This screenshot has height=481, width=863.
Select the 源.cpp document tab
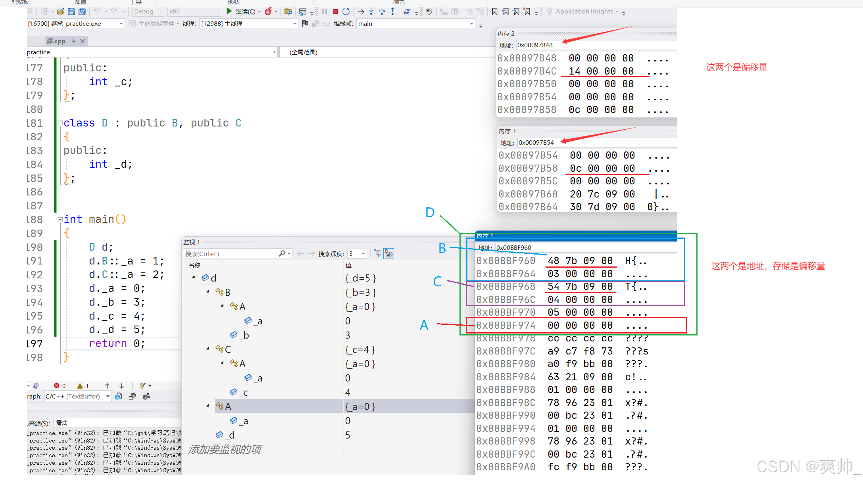56,41
